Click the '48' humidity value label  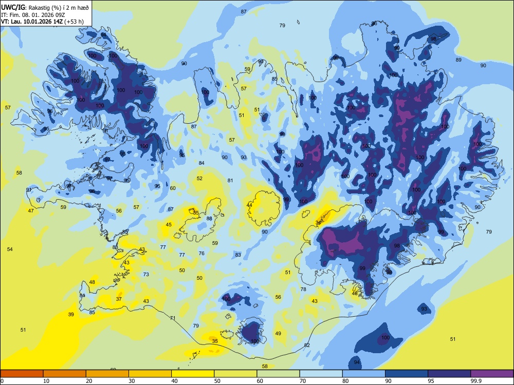pyautogui.click(x=92, y=282)
